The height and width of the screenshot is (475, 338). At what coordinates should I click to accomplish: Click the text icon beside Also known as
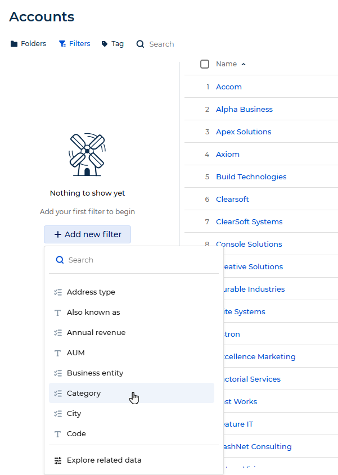pyautogui.click(x=57, y=313)
